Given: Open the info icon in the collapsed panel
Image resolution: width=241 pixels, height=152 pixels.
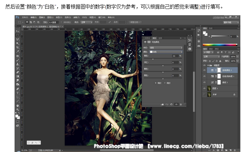Looking at the screenshot, I should (190, 49).
